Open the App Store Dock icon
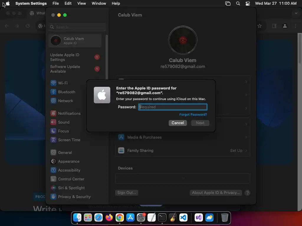 tap(130, 218)
